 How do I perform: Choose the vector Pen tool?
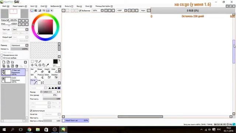pyautogui.click(x=34, y=71)
